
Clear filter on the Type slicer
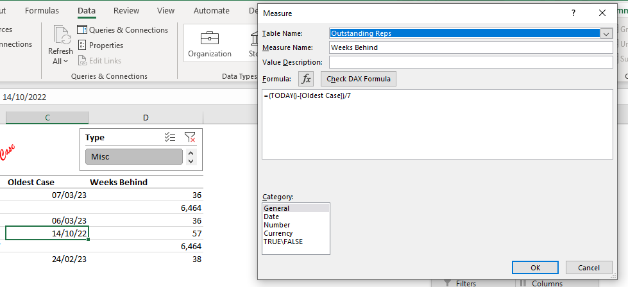(190, 138)
